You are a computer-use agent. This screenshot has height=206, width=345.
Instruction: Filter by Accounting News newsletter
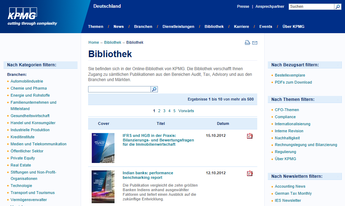[x=290, y=186]
